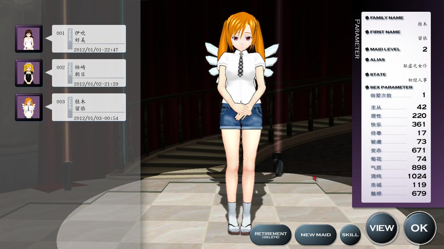This screenshot has width=444, height=249.
Task: Confirm with the round OK button
Action: pos(419,228)
